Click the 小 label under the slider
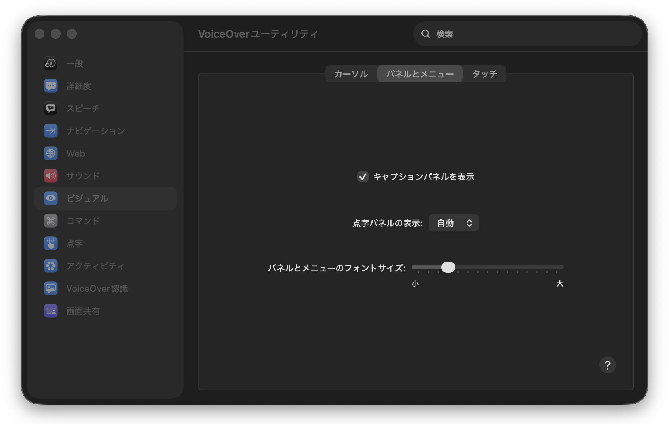669x424 pixels. [415, 283]
